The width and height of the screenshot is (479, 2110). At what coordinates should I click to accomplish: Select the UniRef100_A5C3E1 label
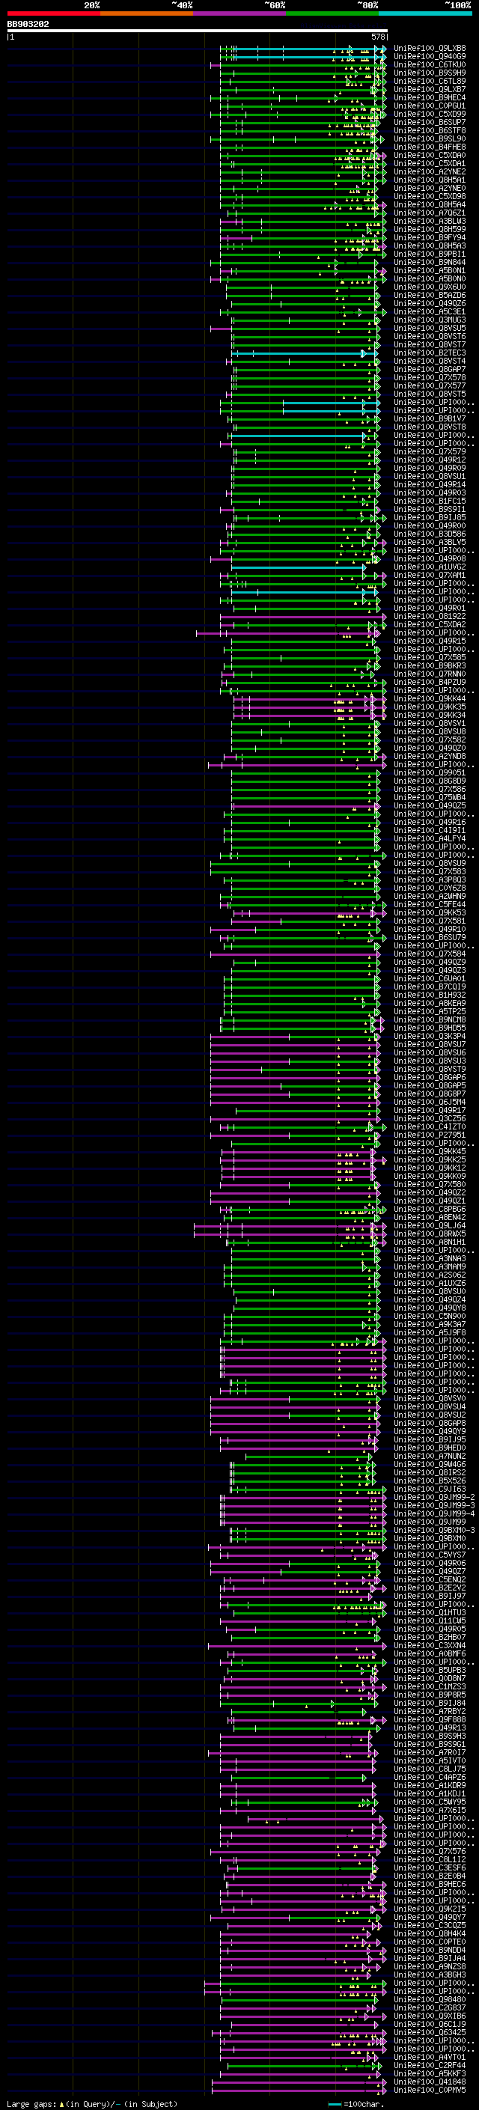[x=430, y=311]
